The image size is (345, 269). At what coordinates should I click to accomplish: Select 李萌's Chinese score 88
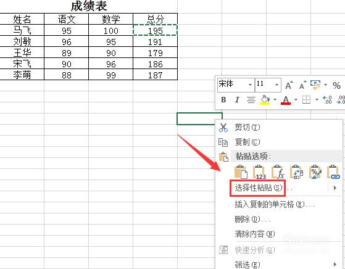(x=67, y=75)
